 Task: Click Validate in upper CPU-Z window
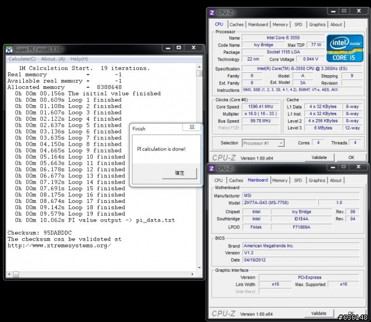point(319,157)
